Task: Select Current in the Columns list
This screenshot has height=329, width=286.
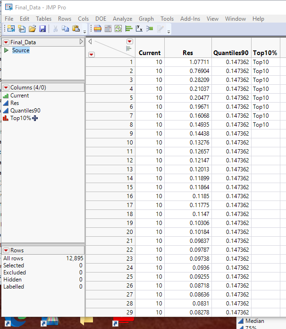Action: [x=19, y=96]
